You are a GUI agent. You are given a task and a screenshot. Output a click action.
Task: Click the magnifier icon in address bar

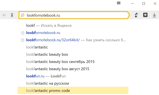tap(23, 15)
